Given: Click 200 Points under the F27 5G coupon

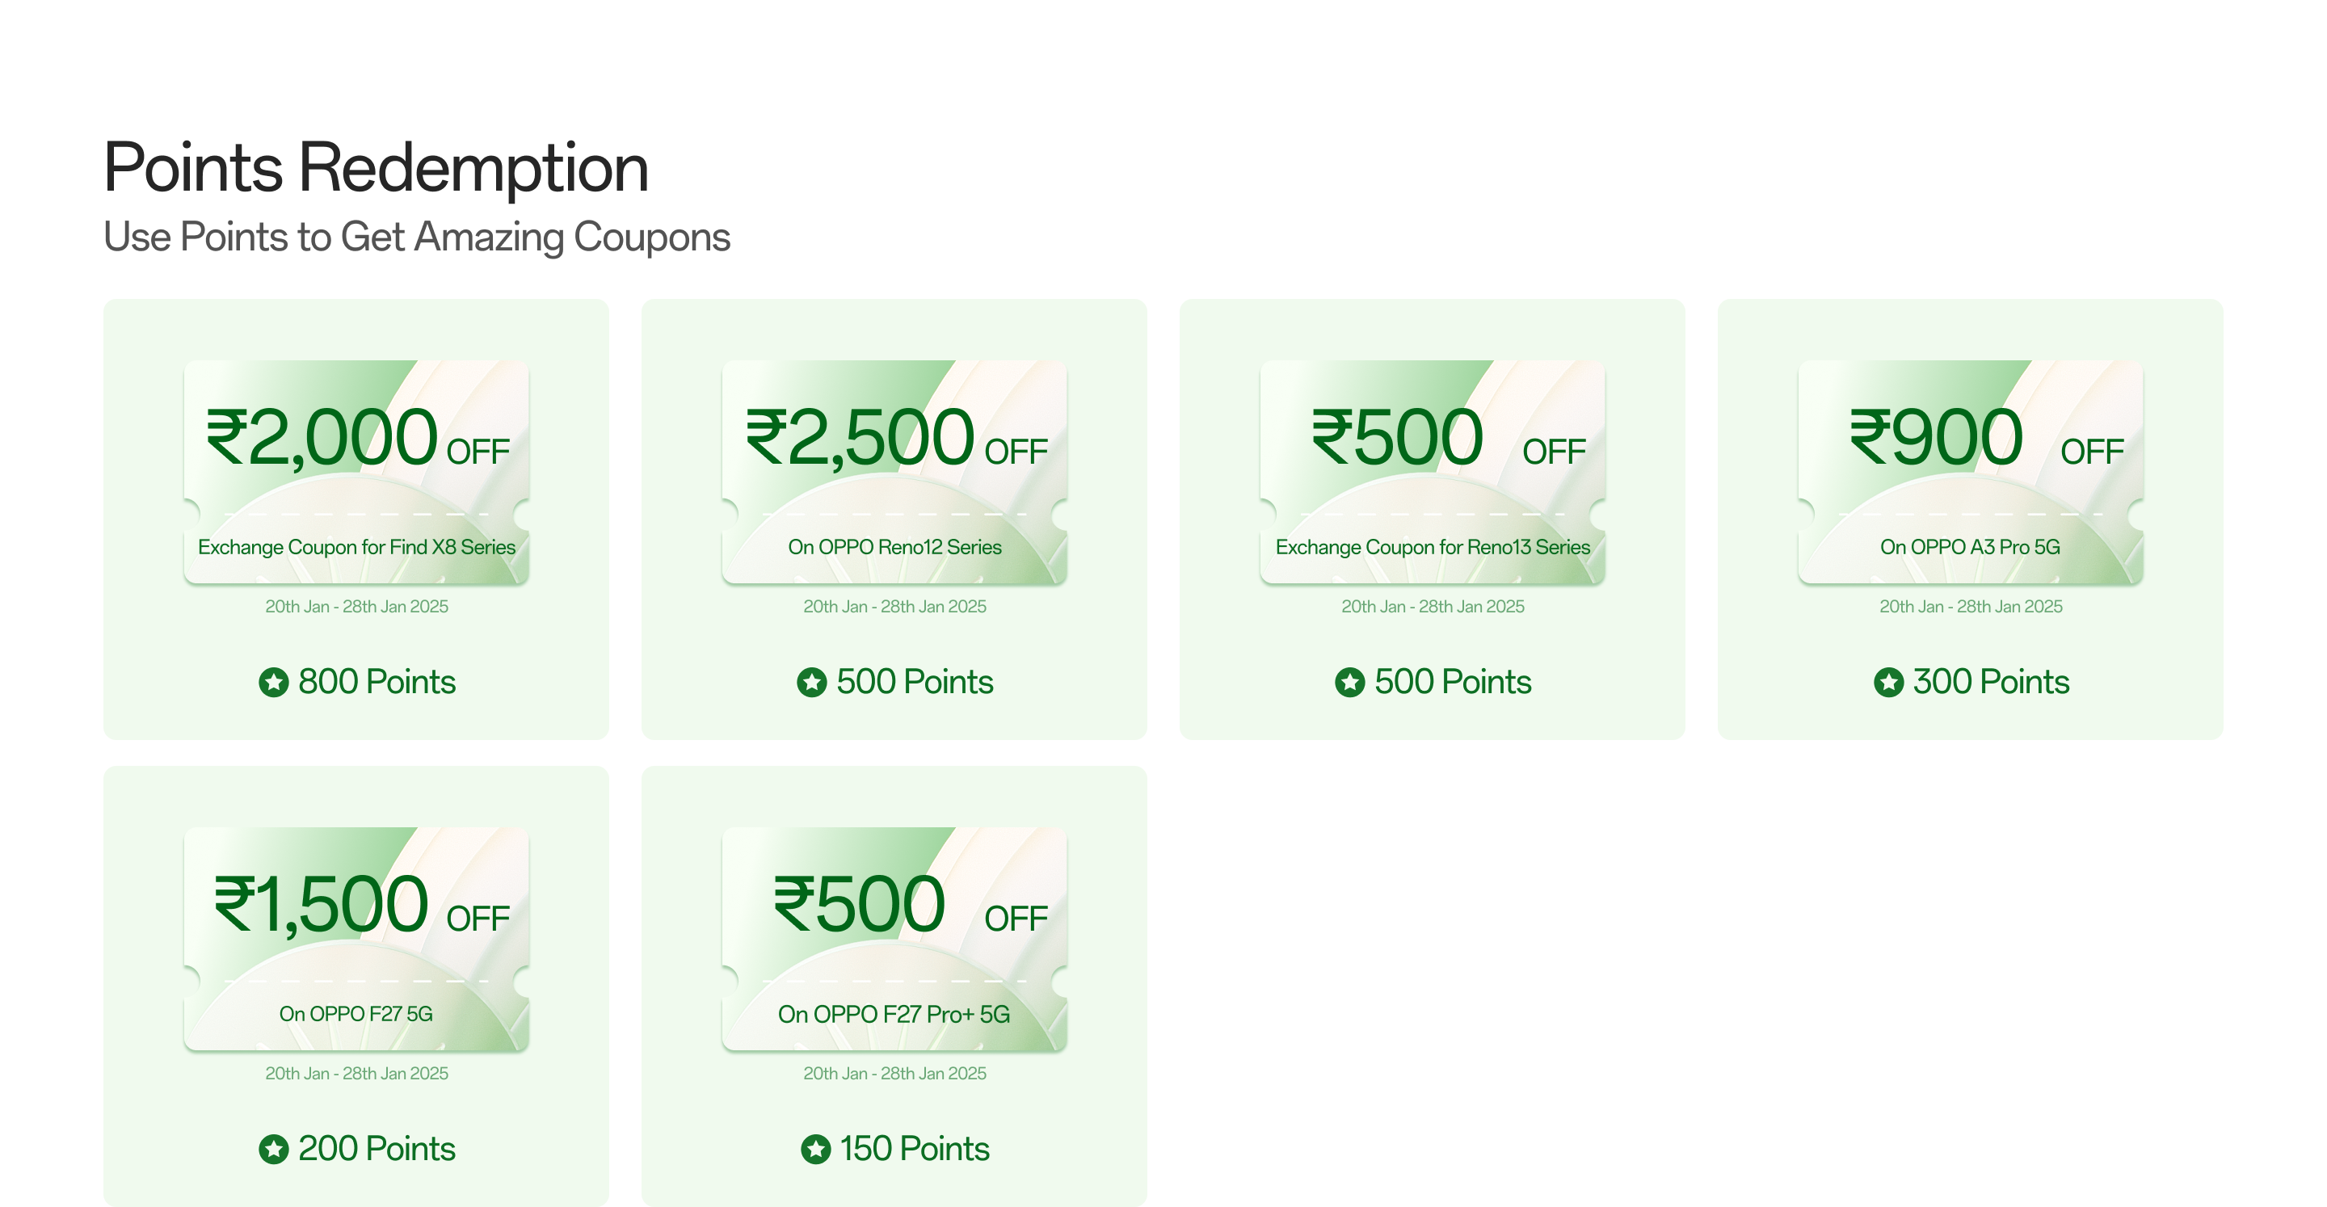Looking at the screenshot, I should [377, 1149].
